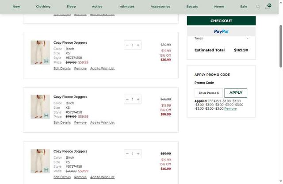This screenshot has width=283, height=184.
Task: Focus the Enter Promo Code field
Action: [209, 93]
